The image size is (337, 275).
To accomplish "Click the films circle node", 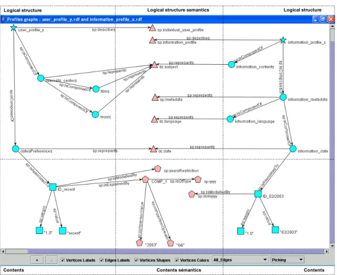I will [x=96, y=89].
